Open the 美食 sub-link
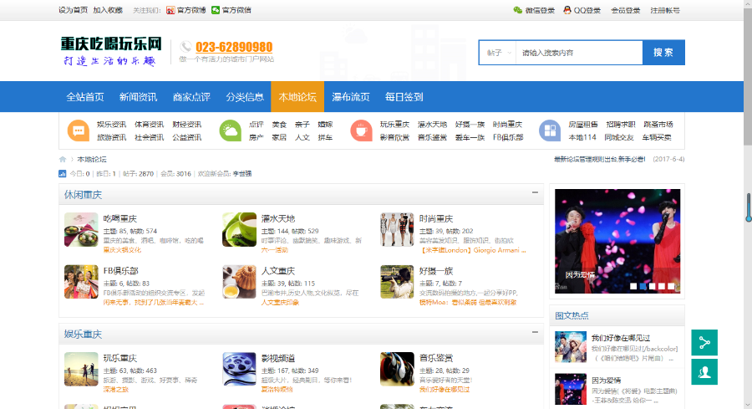This screenshot has height=409, width=752. 279,125
